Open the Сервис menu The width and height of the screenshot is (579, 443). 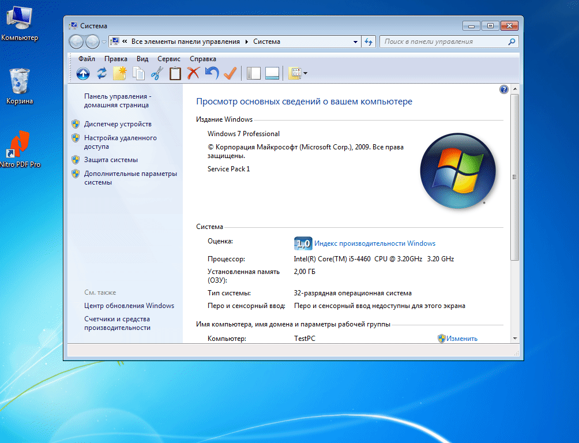pos(169,59)
